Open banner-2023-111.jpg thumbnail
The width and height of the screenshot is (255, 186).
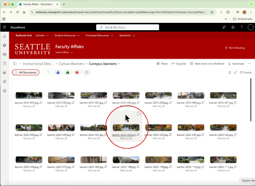tap(223, 160)
